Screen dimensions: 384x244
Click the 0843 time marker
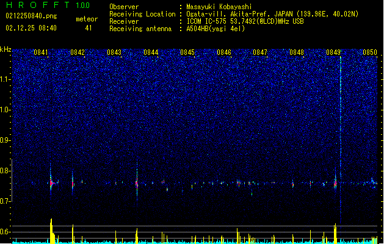114,52
